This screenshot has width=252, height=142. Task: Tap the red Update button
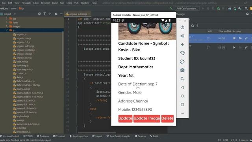(125, 118)
